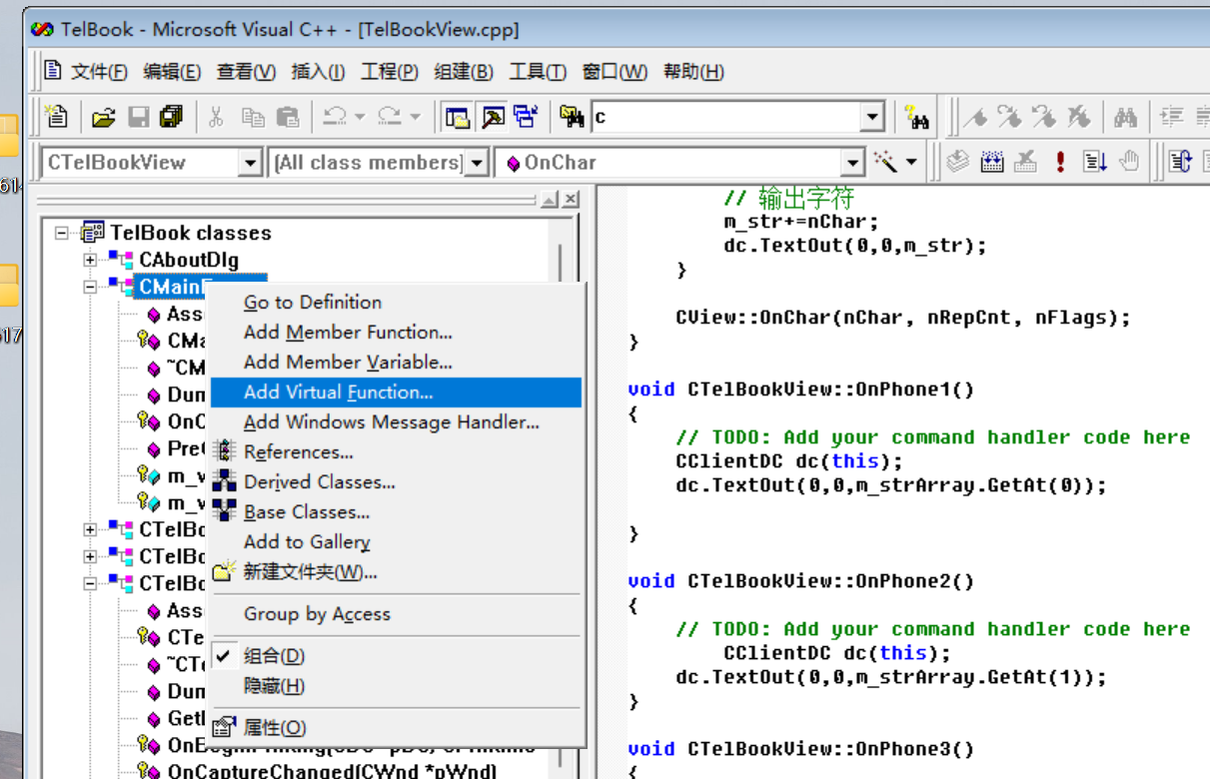
Task: Click the Open file folder icon
Action: click(103, 117)
